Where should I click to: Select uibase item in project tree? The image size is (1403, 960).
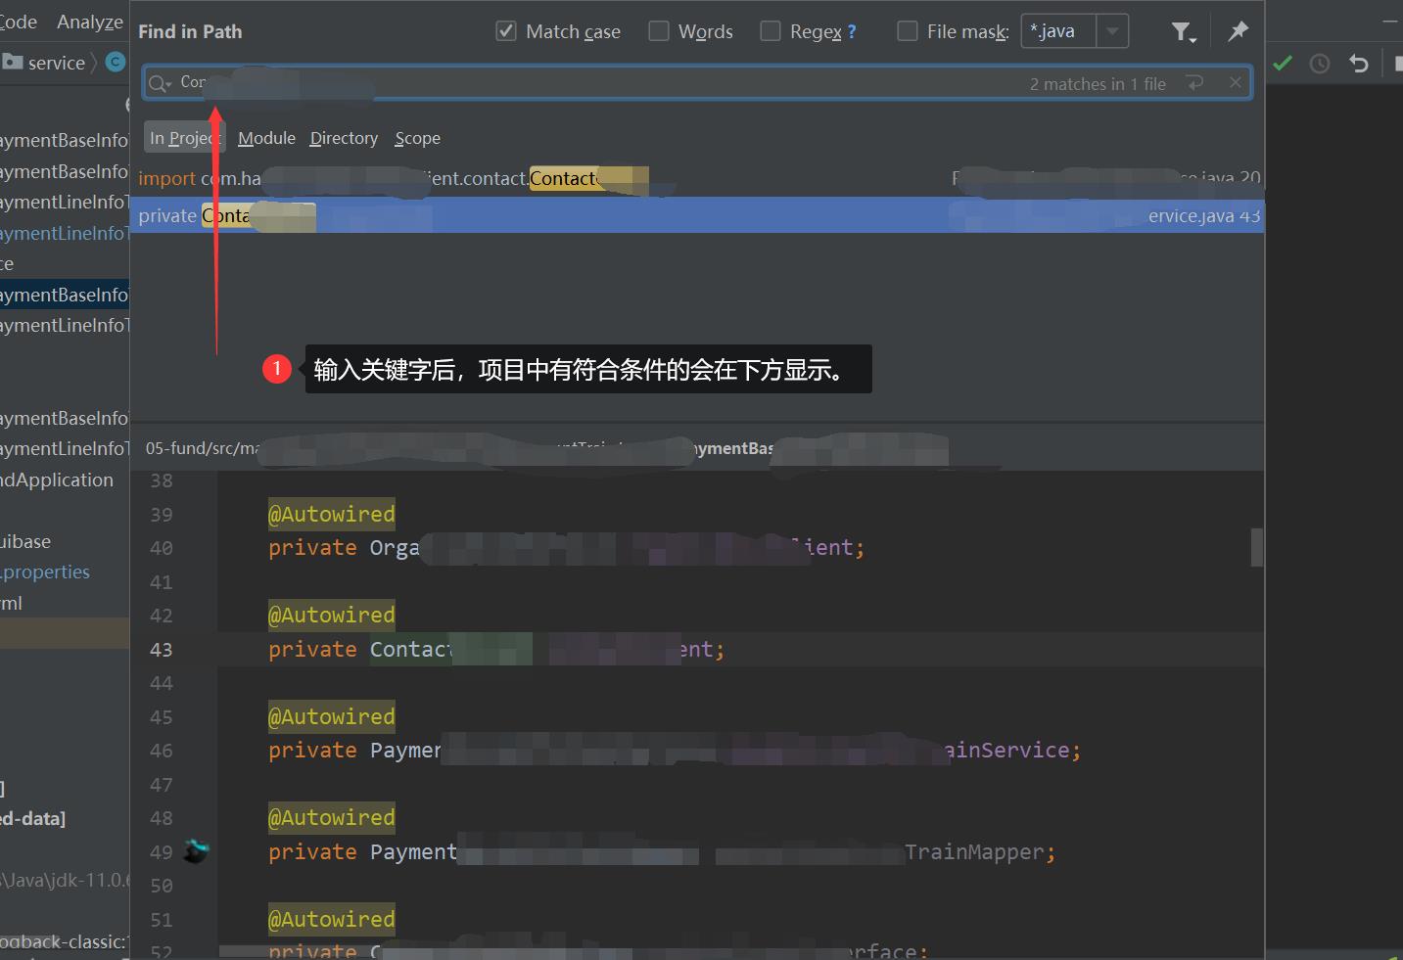coord(25,541)
